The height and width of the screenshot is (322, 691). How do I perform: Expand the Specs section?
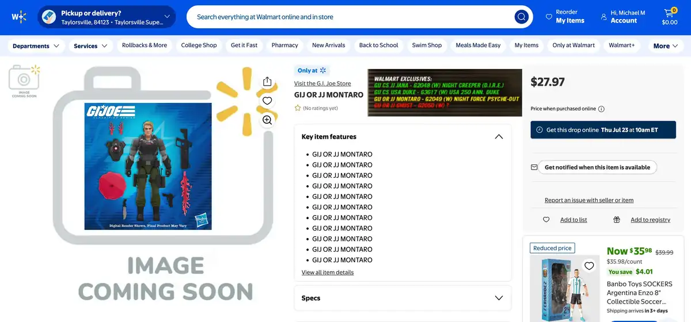click(499, 298)
